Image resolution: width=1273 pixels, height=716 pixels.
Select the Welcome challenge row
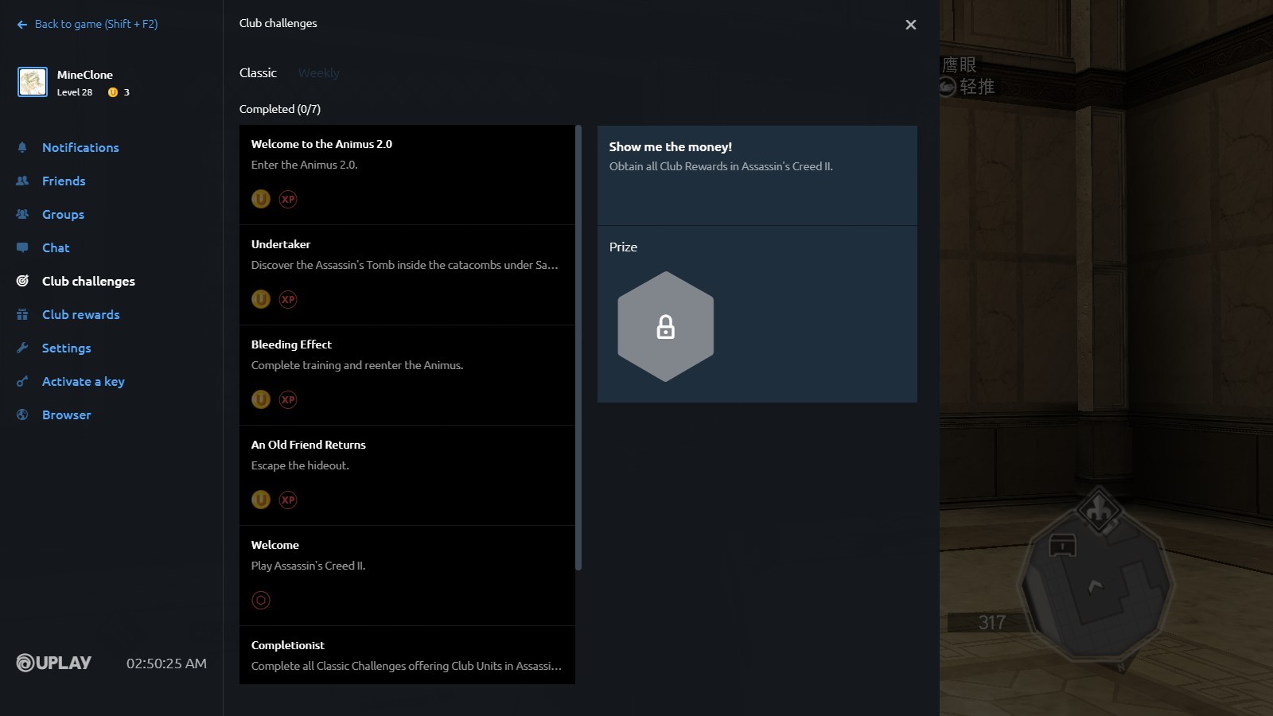point(407,576)
